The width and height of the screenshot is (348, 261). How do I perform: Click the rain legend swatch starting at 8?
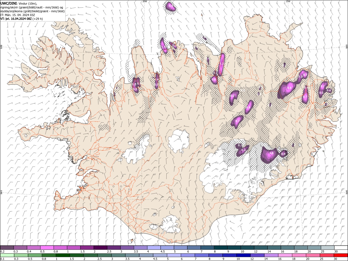[215, 255]
